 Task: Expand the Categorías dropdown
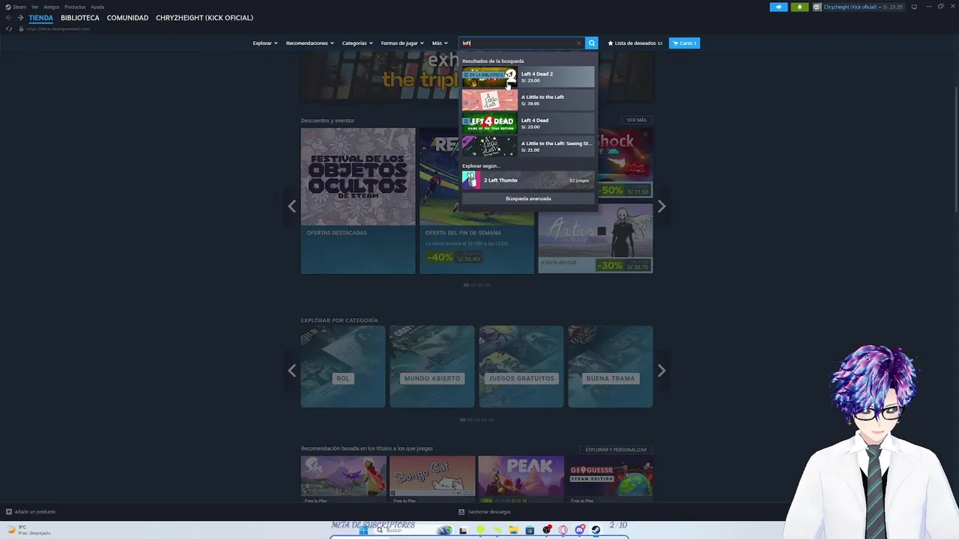click(357, 43)
